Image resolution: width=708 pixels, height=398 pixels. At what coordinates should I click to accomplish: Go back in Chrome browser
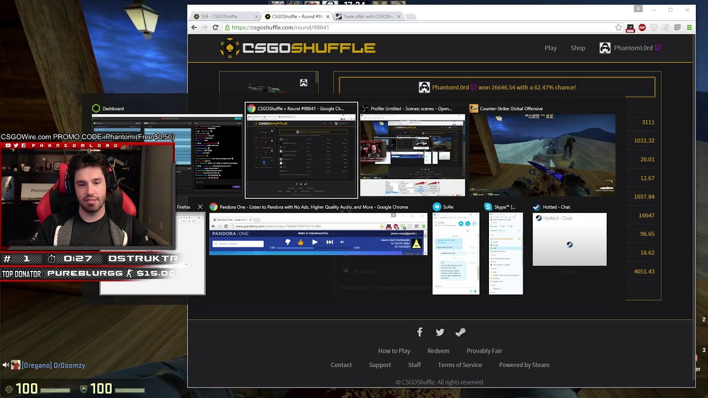coord(194,27)
